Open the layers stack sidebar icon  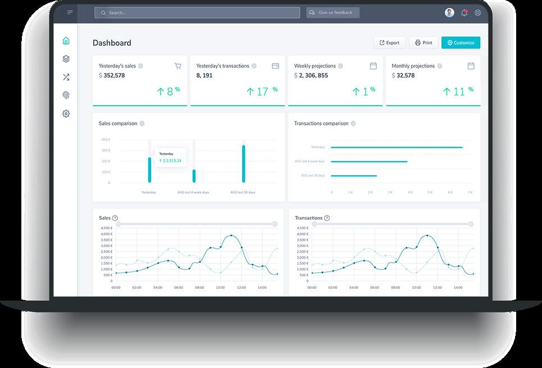pos(66,59)
